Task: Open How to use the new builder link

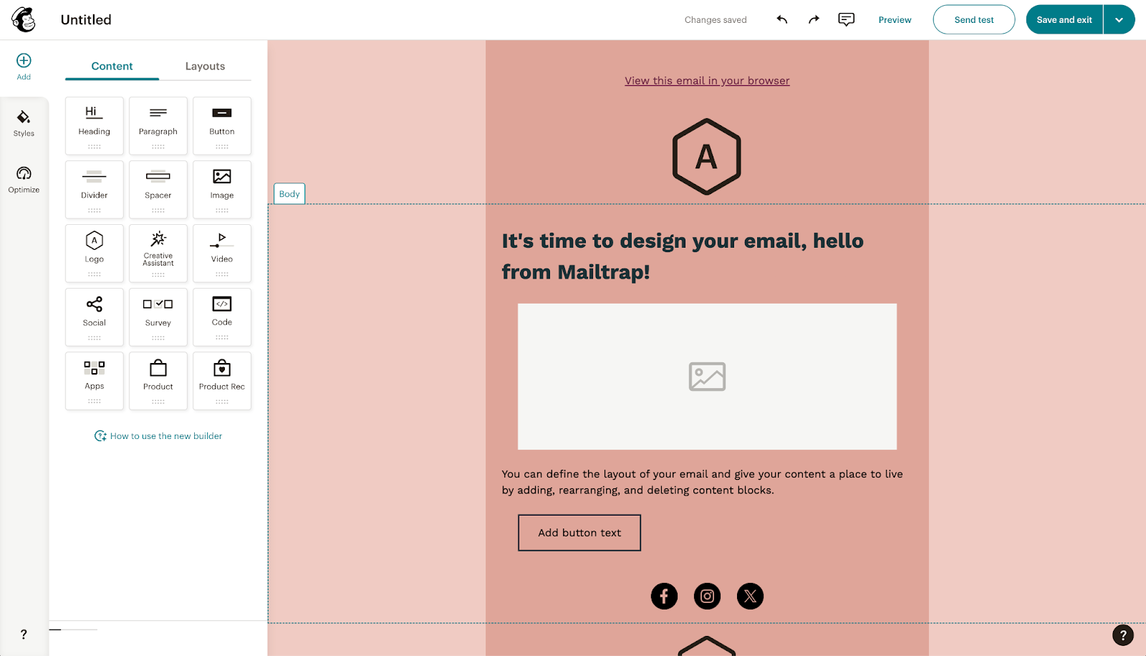Action: (x=165, y=436)
